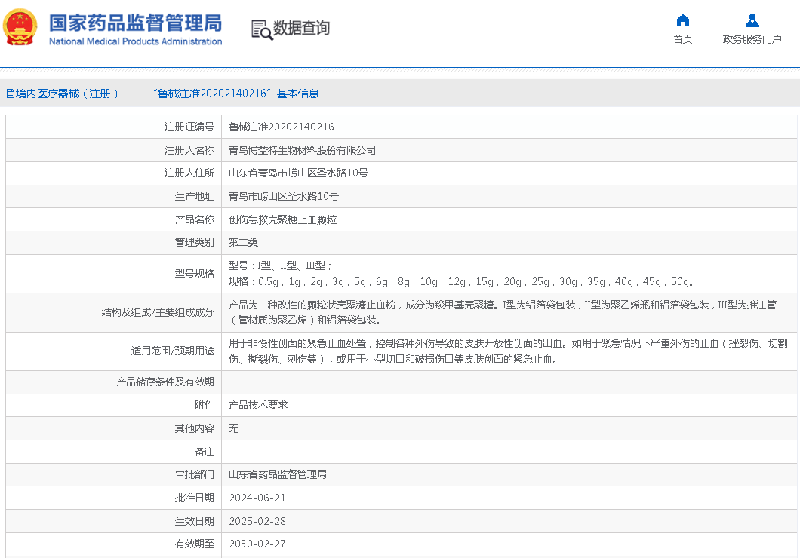Go to 首页 via the house icon
Screen dimensions: 800x558
[682, 20]
